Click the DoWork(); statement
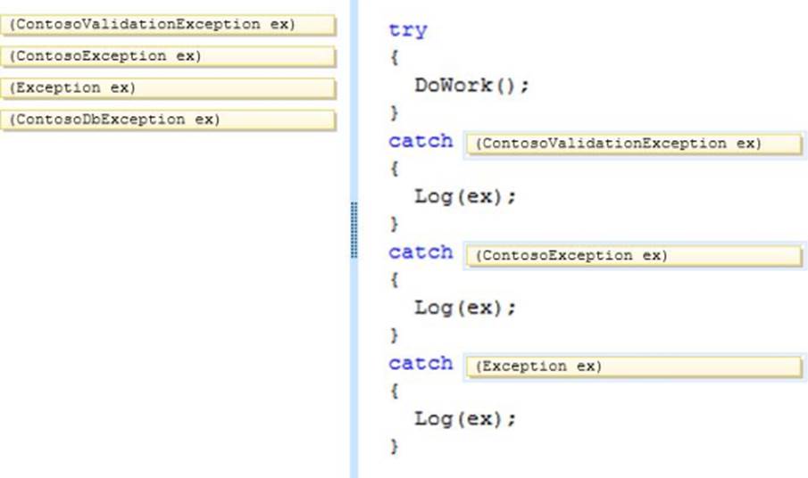Image resolution: width=808 pixels, height=478 pixels. pyautogui.click(x=471, y=86)
